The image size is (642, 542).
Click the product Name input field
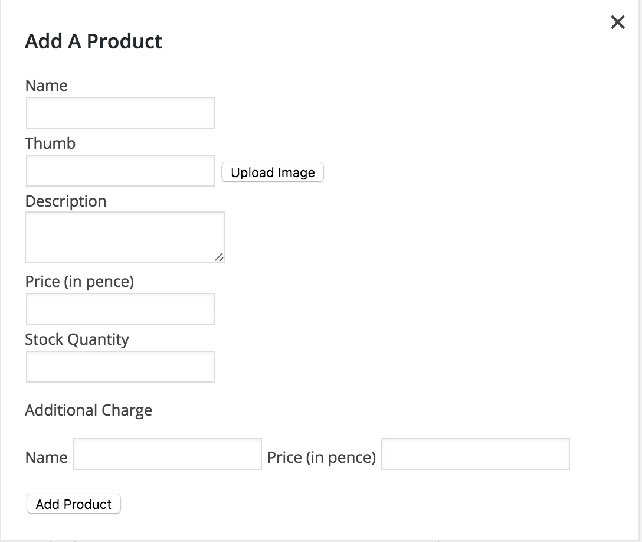[120, 113]
